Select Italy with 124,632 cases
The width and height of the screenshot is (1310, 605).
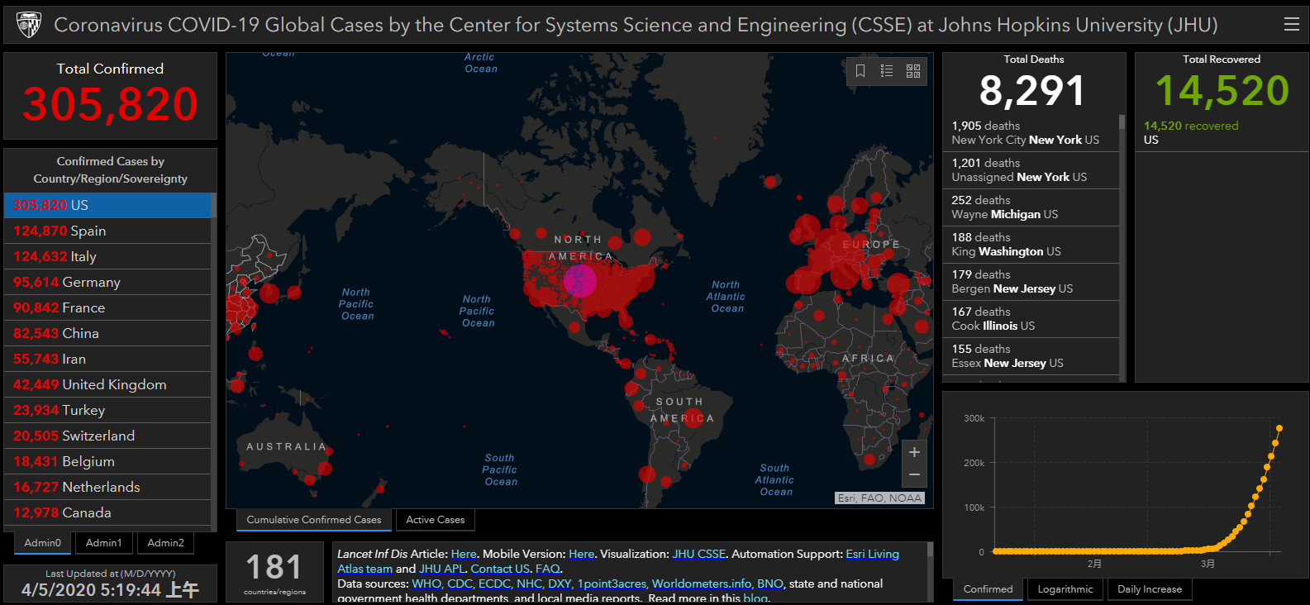tap(107, 256)
